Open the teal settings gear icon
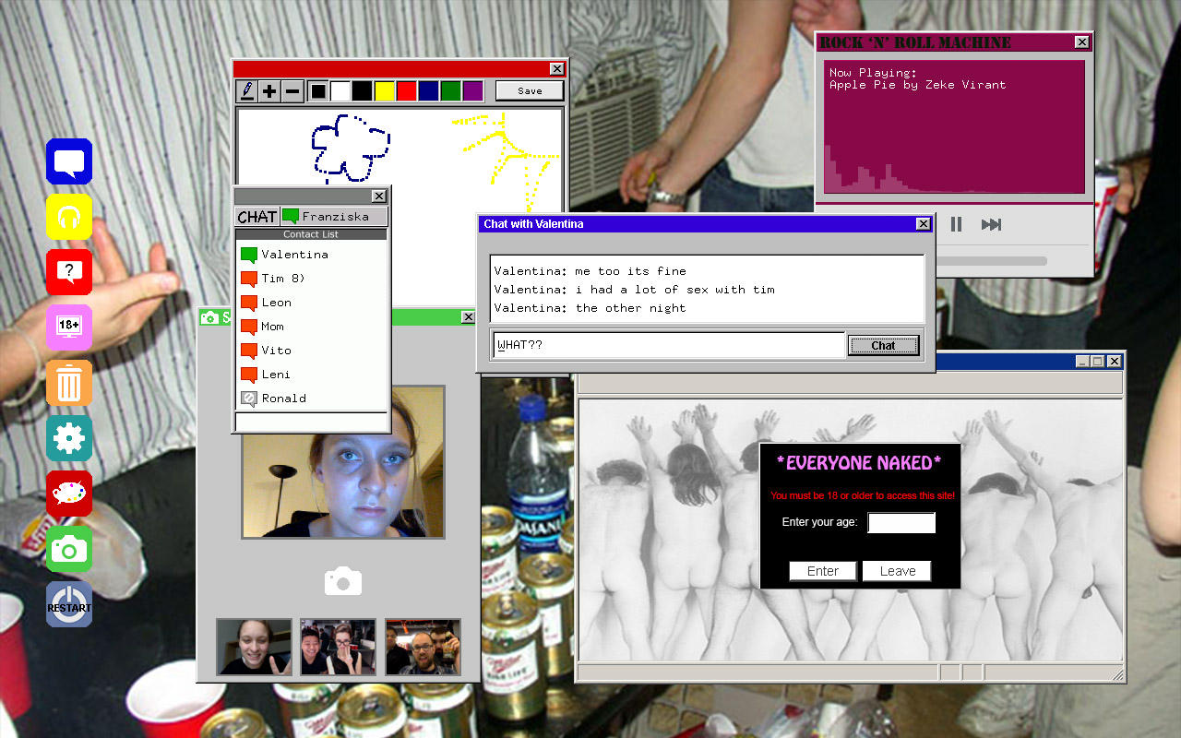The height and width of the screenshot is (738, 1181). pyautogui.click(x=69, y=438)
